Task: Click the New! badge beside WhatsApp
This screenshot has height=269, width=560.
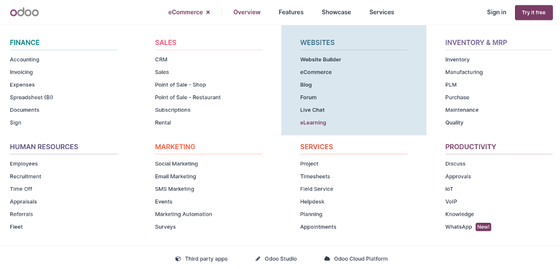Action: [483, 227]
